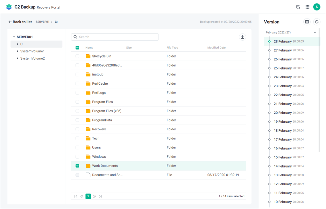Expand the C: tree node

click(x=18, y=44)
